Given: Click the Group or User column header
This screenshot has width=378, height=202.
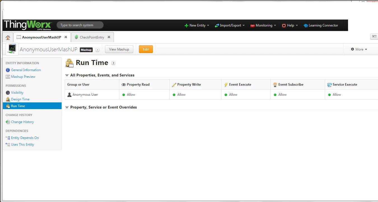Looking at the screenshot, I should [92, 85].
